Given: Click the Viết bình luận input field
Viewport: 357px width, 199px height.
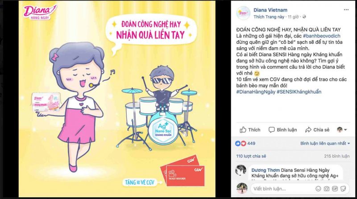Looking at the screenshot, I should pyautogui.click(x=282, y=189).
